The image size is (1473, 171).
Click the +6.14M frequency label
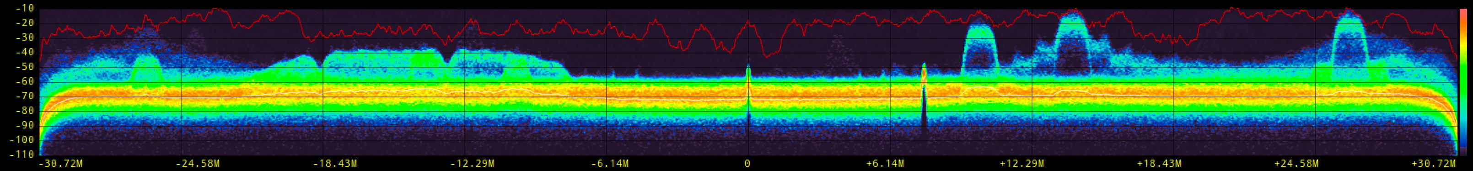(885, 164)
